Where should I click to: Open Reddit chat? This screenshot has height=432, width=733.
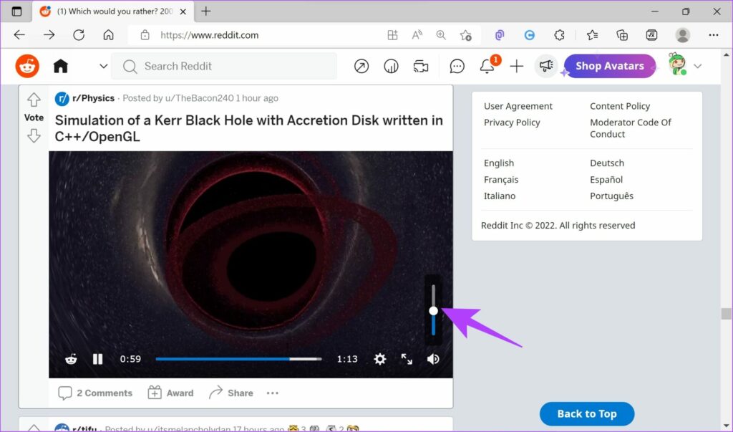(x=457, y=65)
